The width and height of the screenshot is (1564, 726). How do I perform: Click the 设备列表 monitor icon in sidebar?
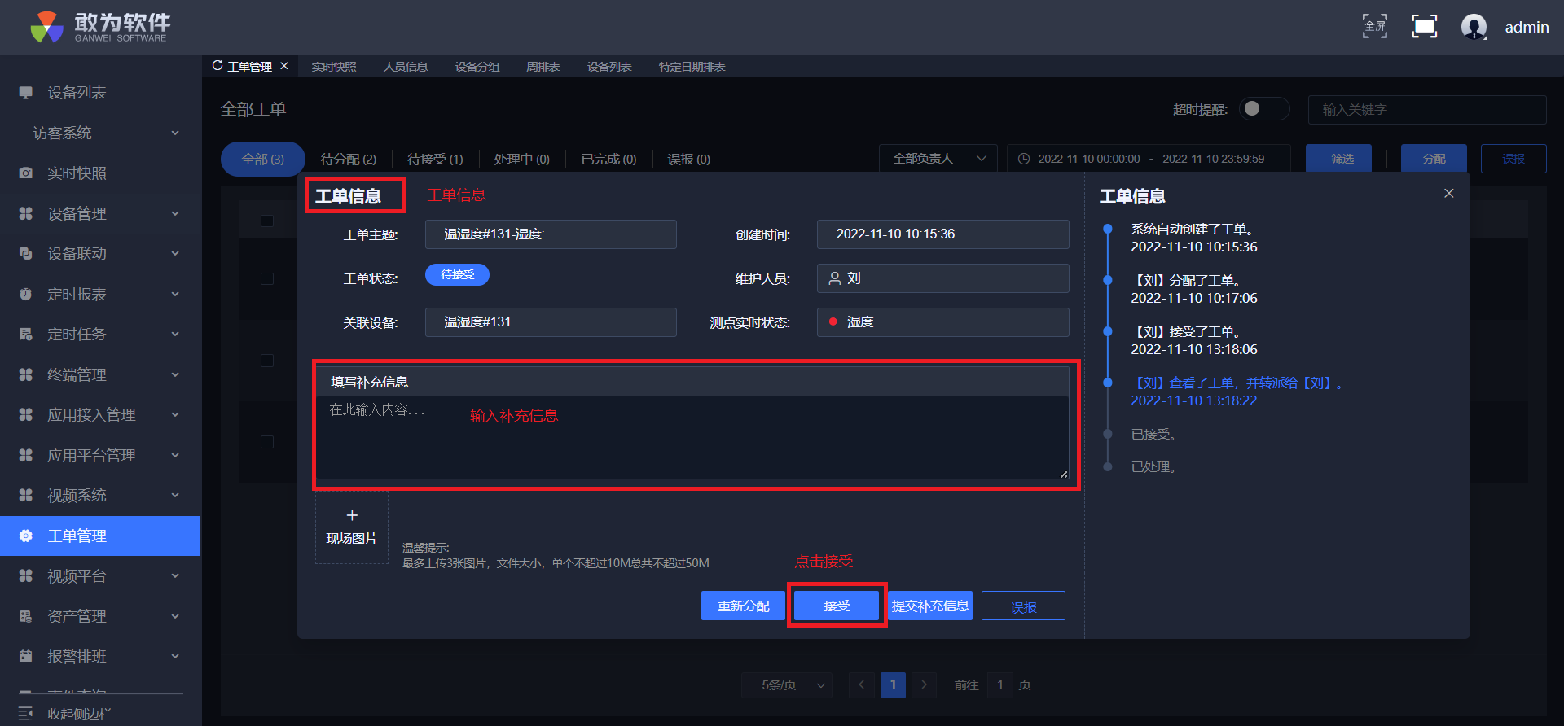point(26,93)
